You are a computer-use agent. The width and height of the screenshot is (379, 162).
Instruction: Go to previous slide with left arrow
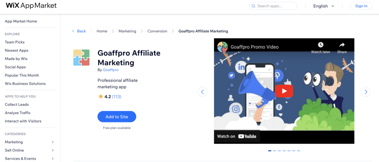pyautogui.click(x=202, y=92)
